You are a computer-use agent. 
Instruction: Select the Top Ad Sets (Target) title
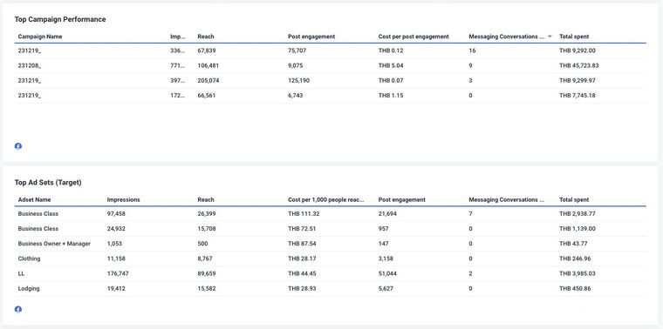point(48,183)
